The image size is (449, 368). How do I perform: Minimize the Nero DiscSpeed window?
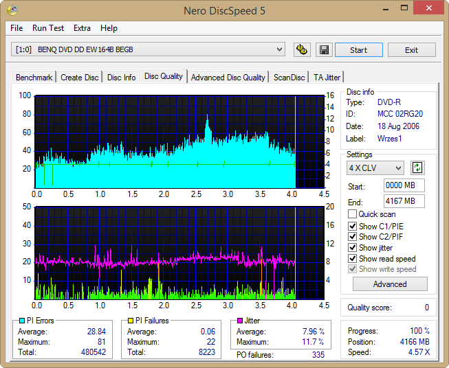386,8
